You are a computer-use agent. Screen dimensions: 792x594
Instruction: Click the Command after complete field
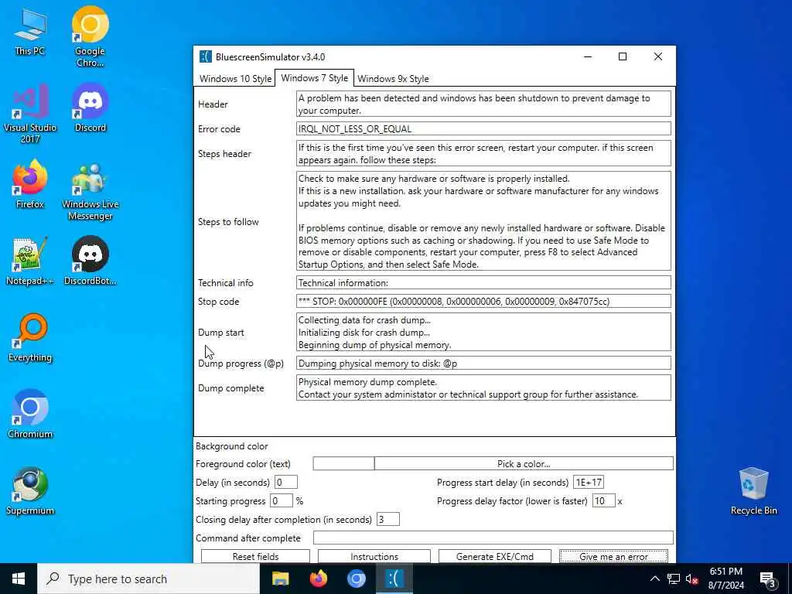493,538
